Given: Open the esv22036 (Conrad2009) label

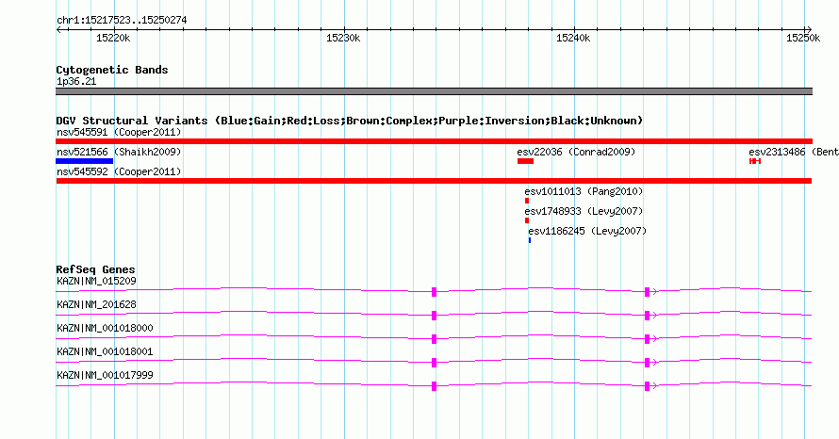Looking at the screenshot, I should 576,152.
